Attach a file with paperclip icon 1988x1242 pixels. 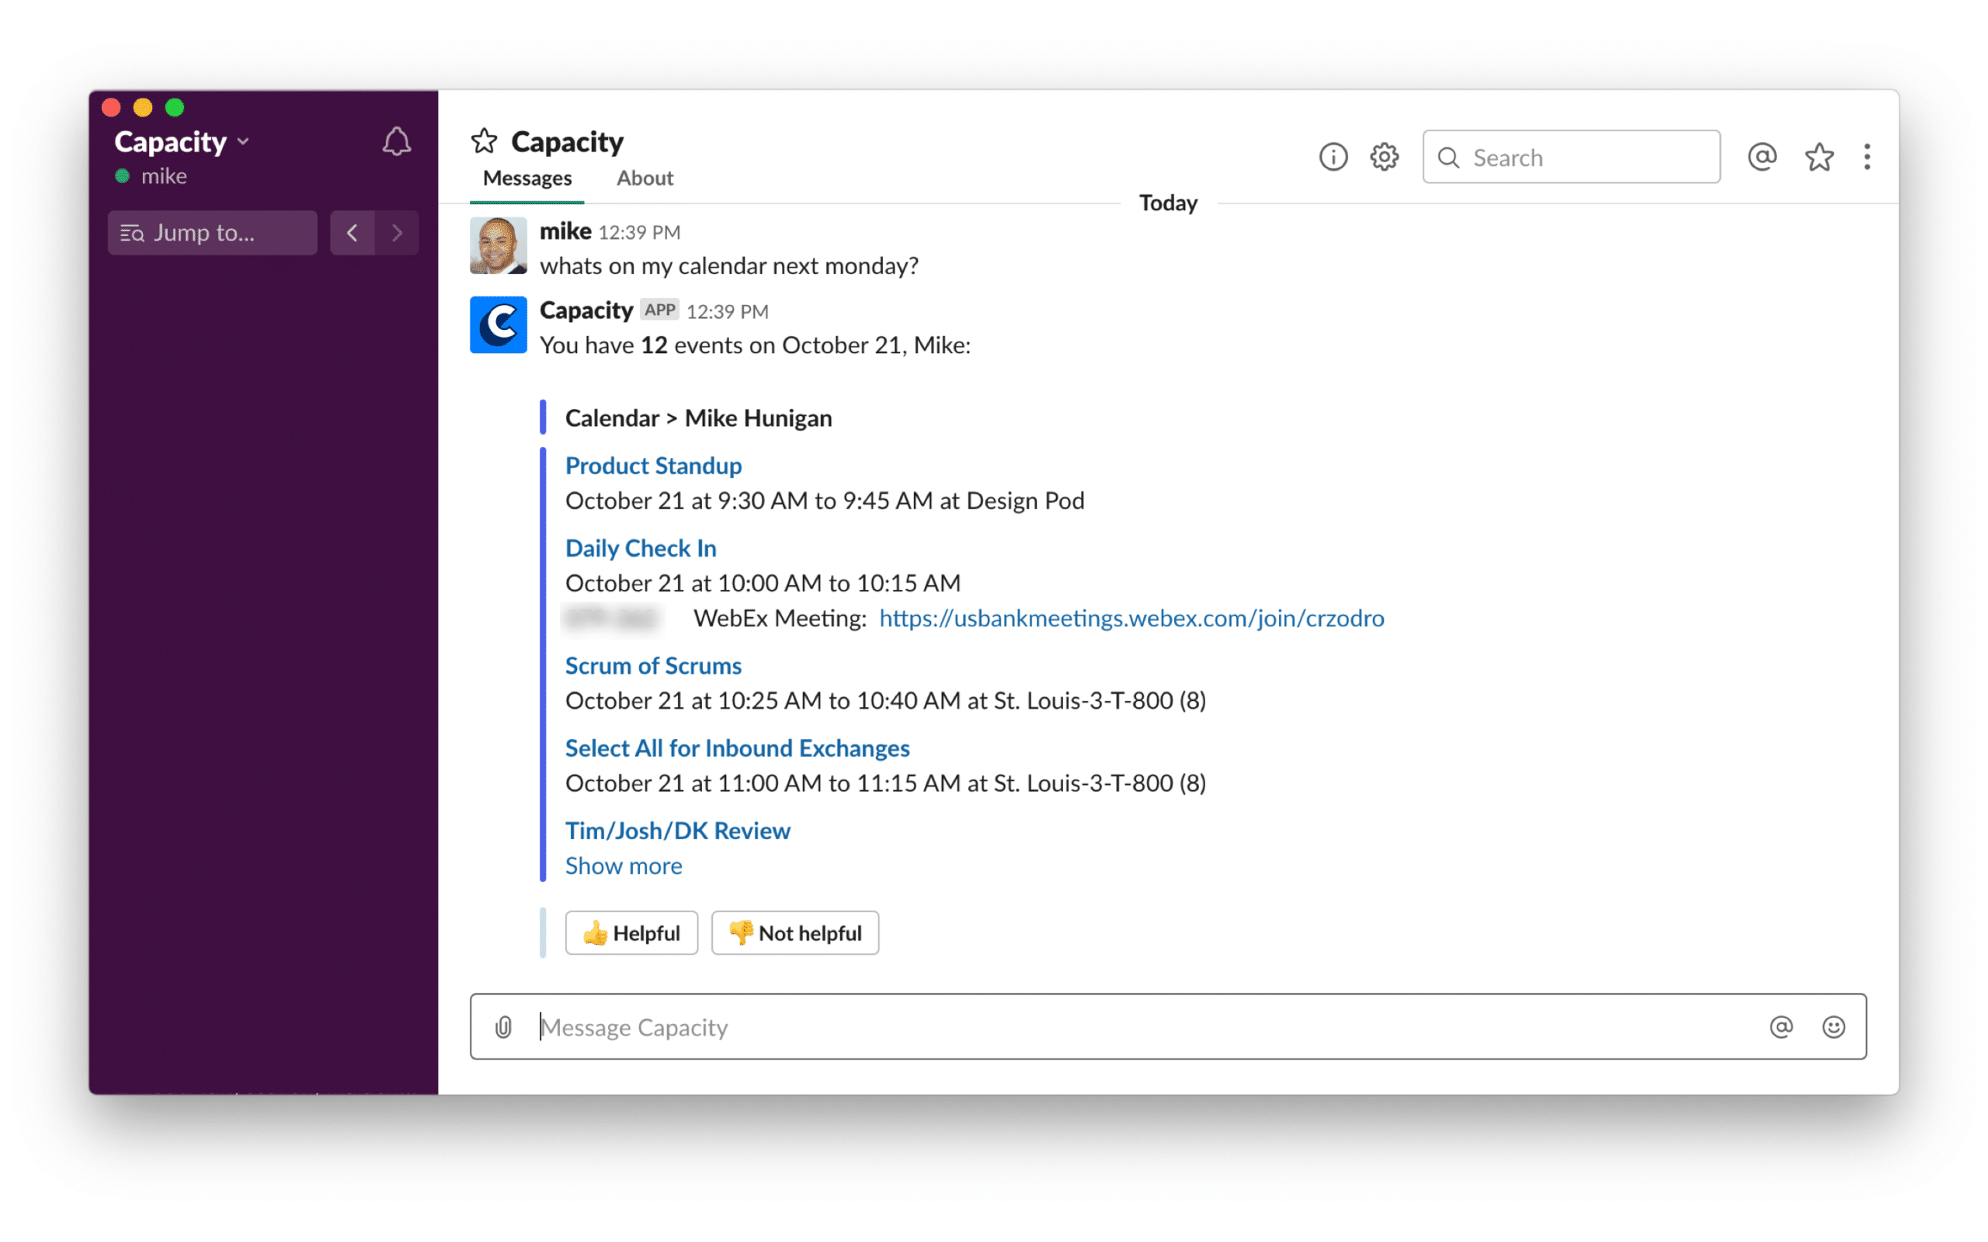503,1027
